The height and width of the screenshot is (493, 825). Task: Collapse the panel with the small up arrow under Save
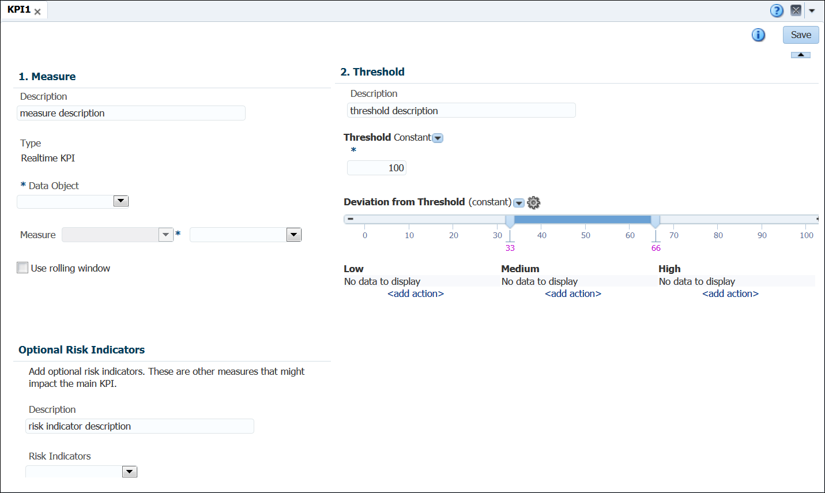tap(800, 55)
